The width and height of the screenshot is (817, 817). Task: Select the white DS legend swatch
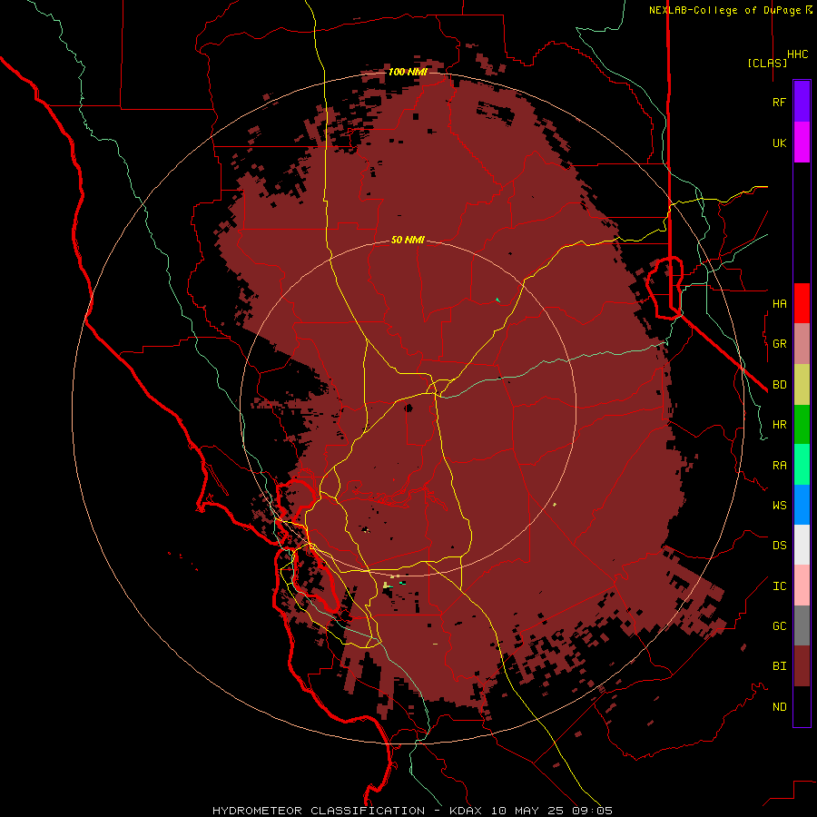click(x=802, y=545)
